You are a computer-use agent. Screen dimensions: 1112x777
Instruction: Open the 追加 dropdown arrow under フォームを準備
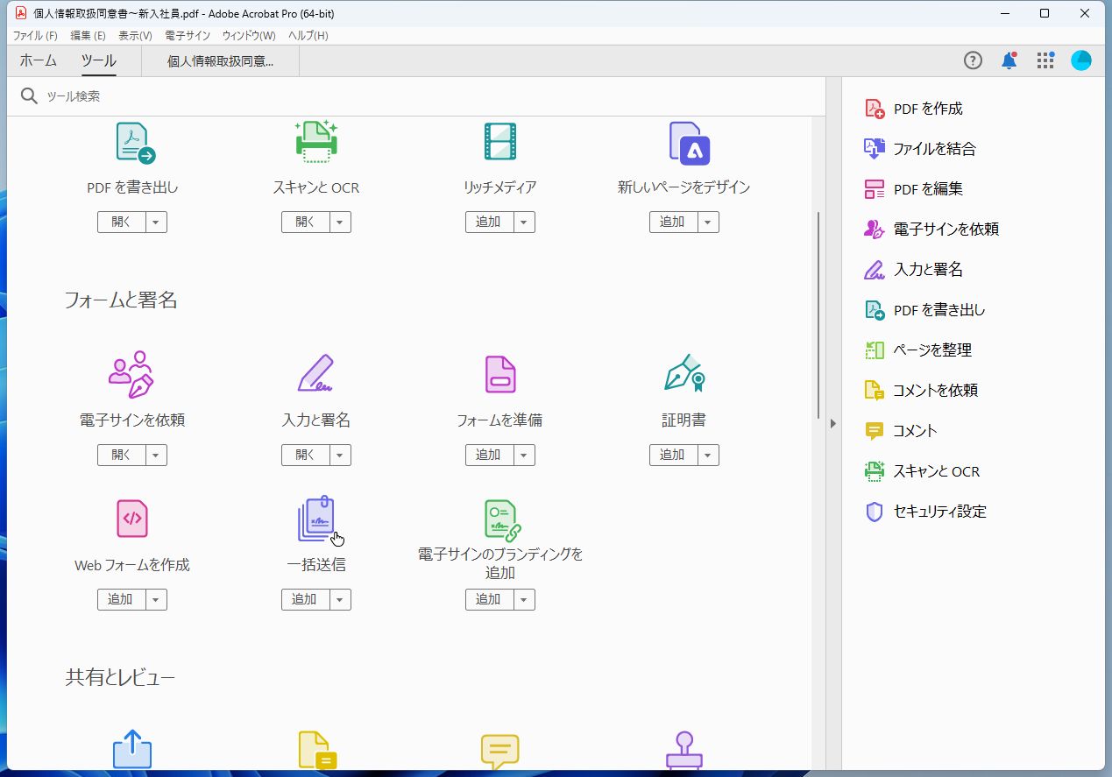pos(525,455)
